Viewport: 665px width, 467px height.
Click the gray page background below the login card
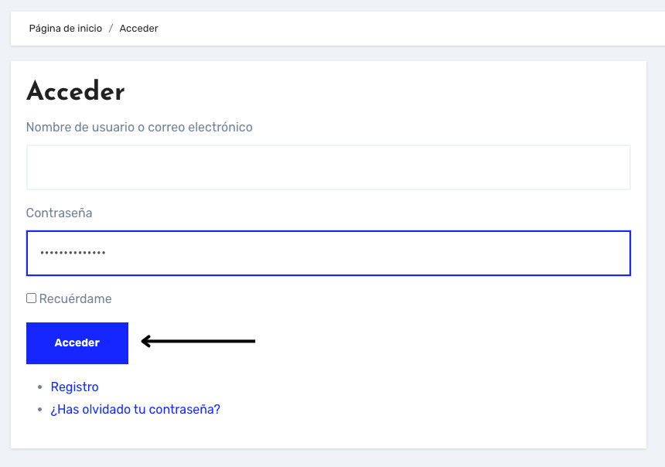click(x=332, y=458)
